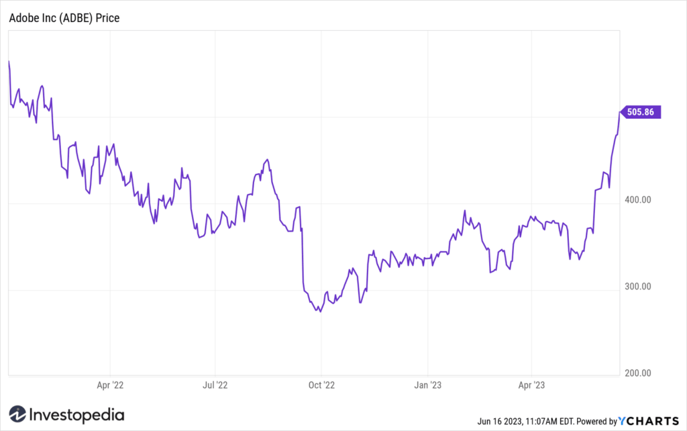Click the price line's final point at right edge
This screenshot has height=431, width=687.
[619, 112]
